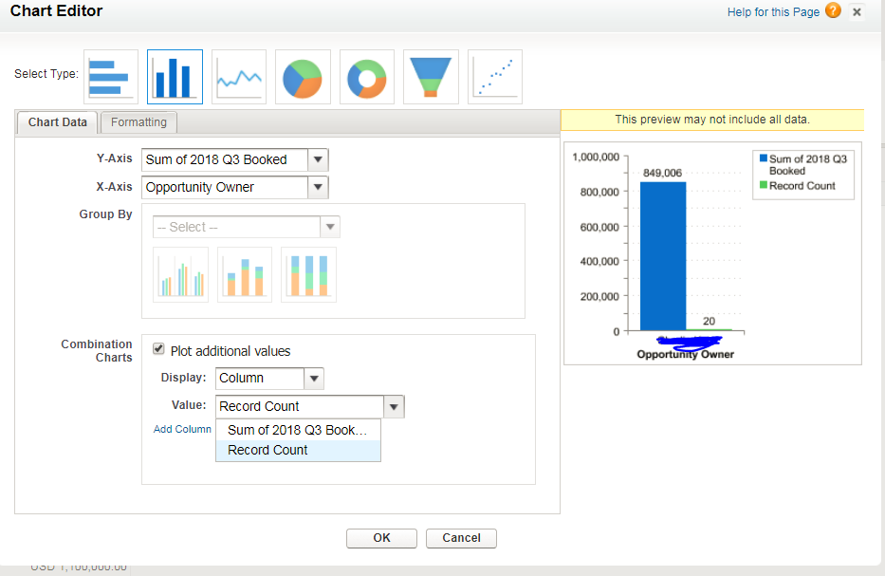
Task: Select the stacked column grouping thumbnail
Action: click(x=245, y=274)
